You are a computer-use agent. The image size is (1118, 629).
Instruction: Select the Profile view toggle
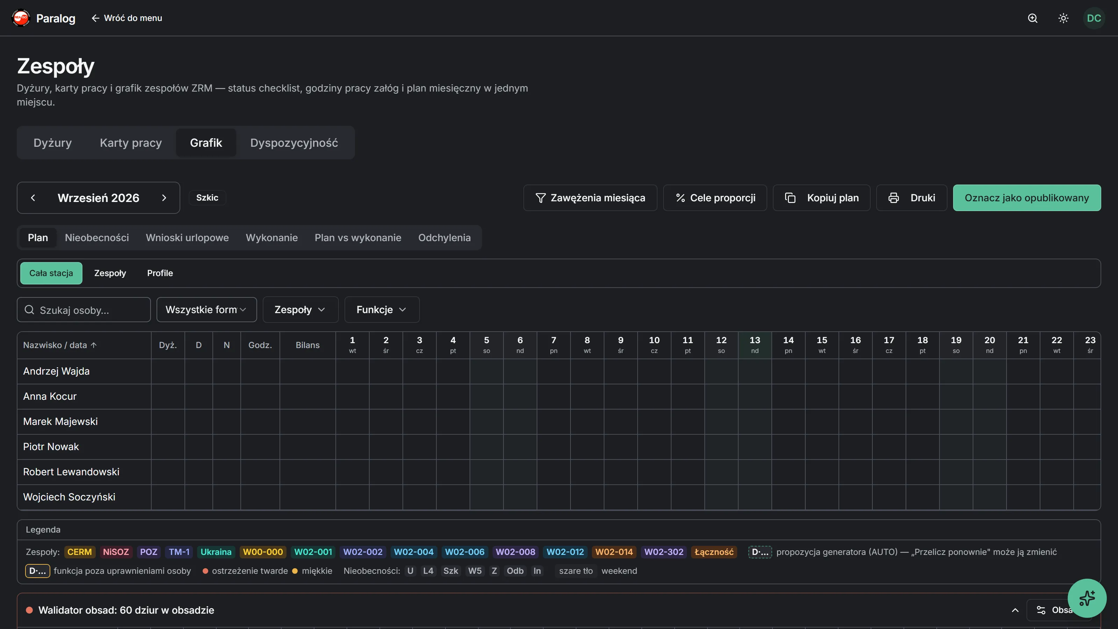(x=160, y=274)
